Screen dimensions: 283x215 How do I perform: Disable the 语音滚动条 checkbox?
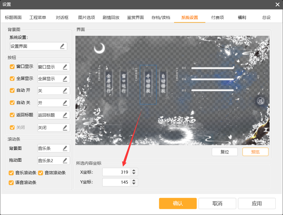(x=11, y=183)
